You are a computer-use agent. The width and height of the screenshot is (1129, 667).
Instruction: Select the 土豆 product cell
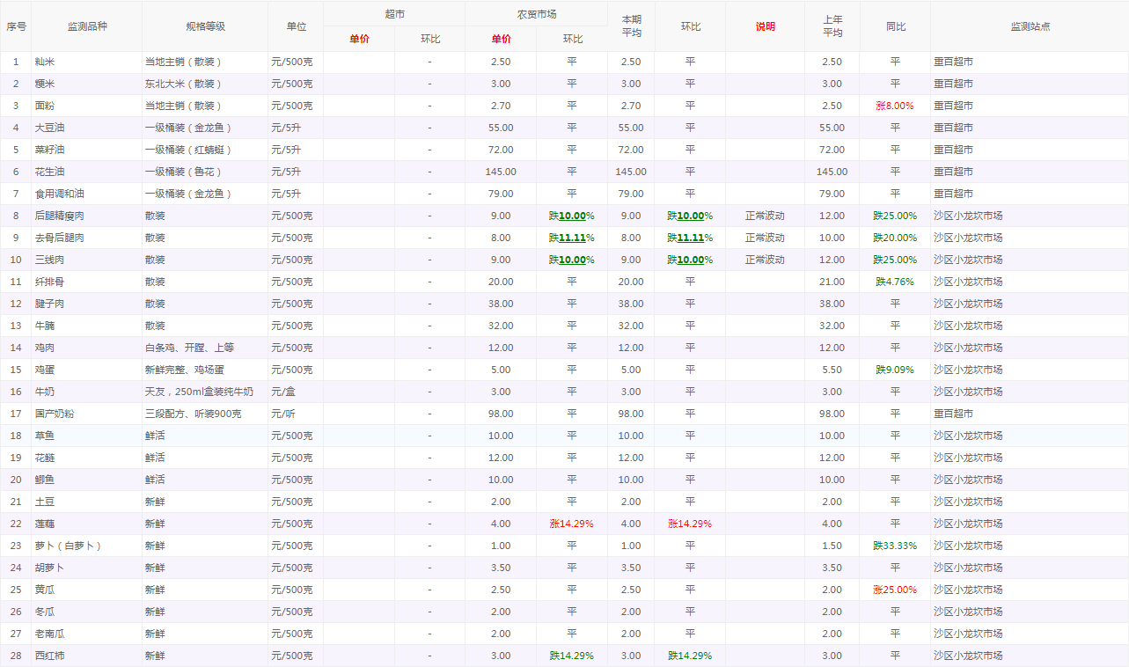tap(86, 502)
